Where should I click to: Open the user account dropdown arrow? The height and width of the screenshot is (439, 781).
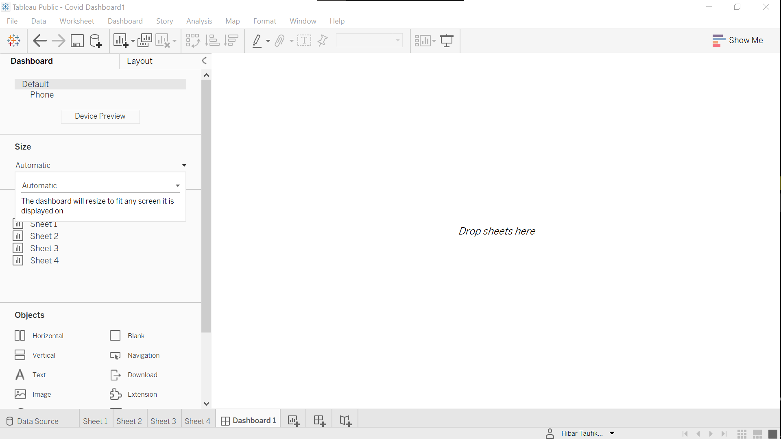click(612, 433)
